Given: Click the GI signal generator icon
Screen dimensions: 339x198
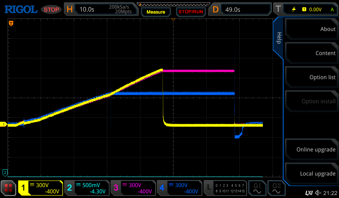Looking at the screenshot, I should pyautogui.click(x=257, y=188).
